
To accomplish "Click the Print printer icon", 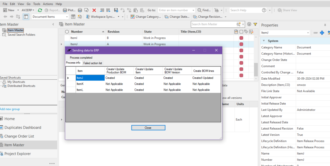I will coord(80,10).
